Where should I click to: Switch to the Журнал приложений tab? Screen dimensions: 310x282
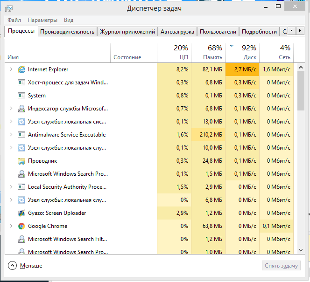coord(127,32)
